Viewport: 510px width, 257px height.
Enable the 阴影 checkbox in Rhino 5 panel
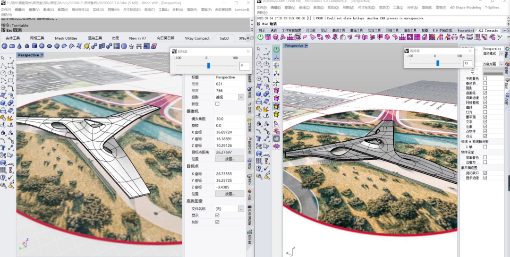tap(485, 88)
